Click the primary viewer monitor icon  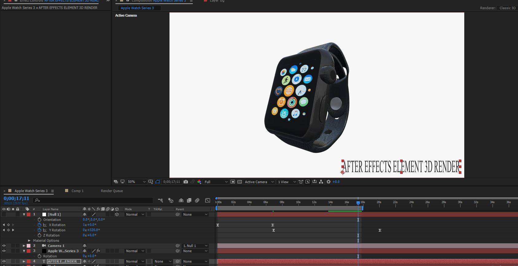123,182
